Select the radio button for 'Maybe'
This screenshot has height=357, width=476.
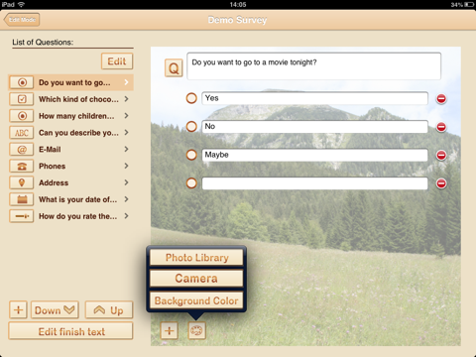[191, 155]
